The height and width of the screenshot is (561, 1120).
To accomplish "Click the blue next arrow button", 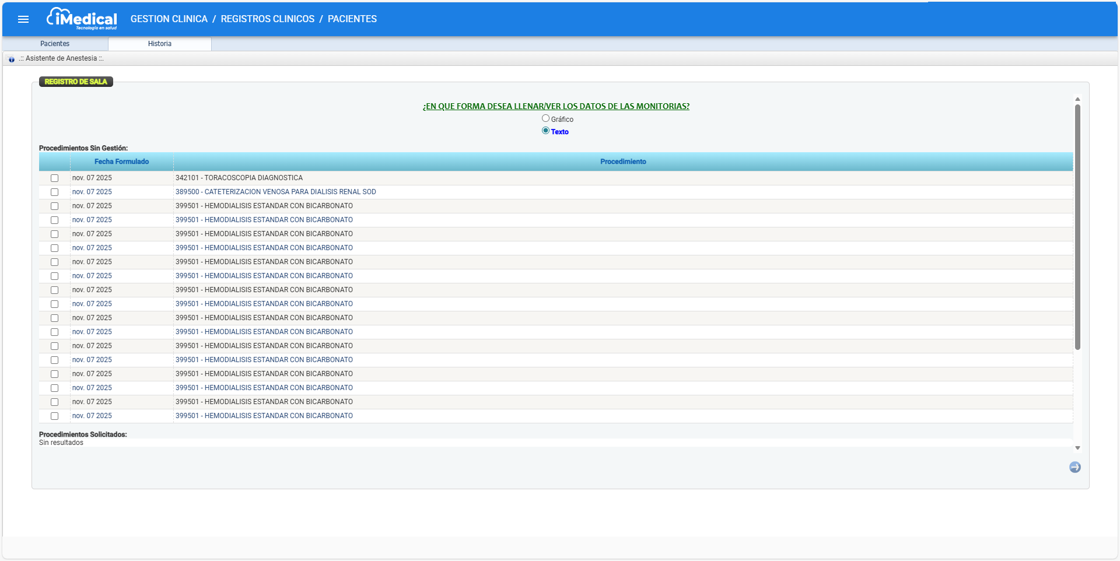I will pyautogui.click(x=1074, y=467).
